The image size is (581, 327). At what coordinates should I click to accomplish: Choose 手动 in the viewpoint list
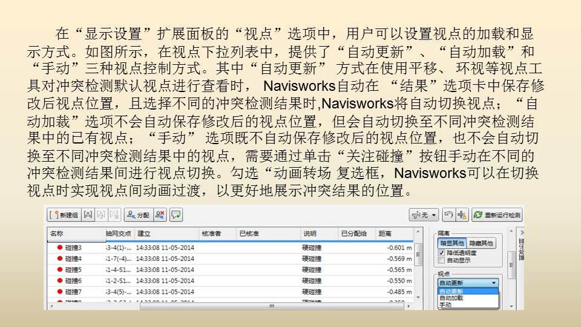coord(468,305)
